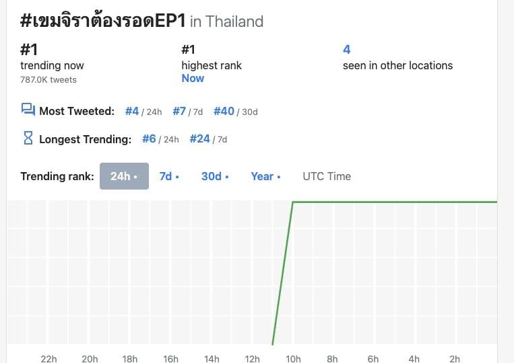514x363 pixels.
Task: Open the 4 other locations link
Action: pyautogui.click(x=346, y=49)
